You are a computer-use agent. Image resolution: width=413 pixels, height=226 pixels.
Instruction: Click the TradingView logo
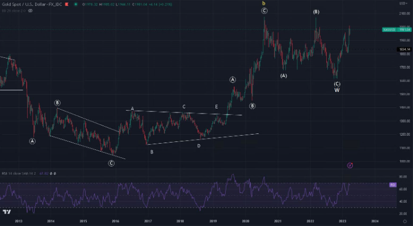point(7,212)
